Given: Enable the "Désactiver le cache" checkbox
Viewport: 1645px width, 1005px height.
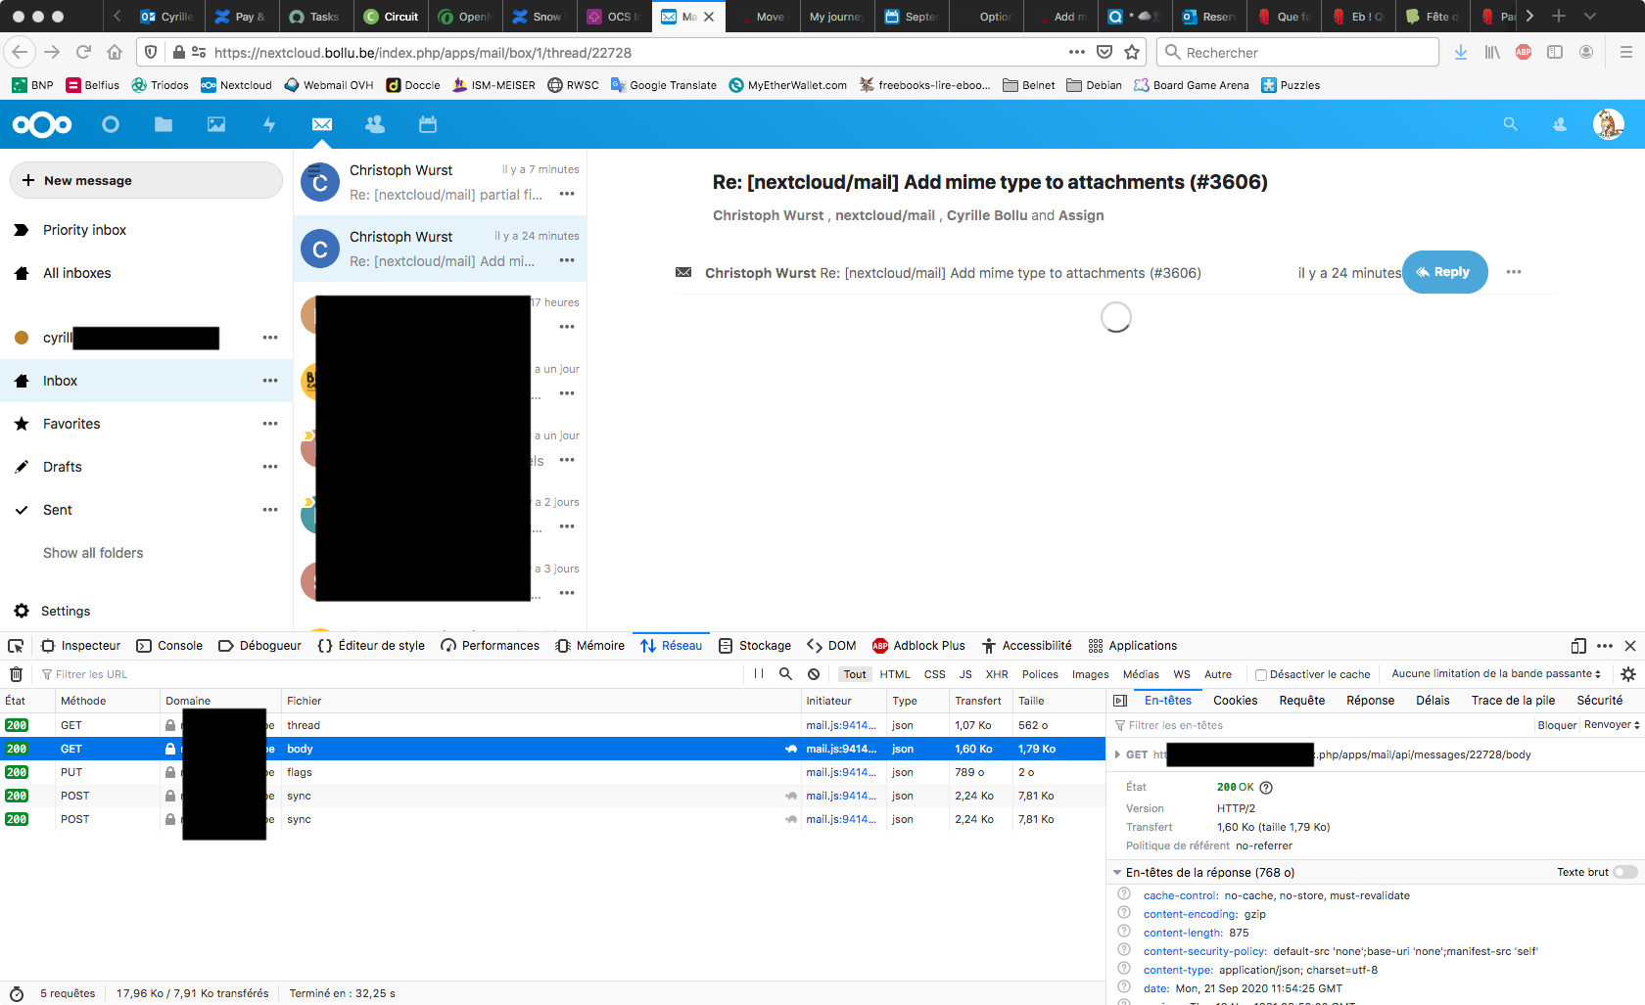Looking at the screenshot, I should pos(1261,673).
